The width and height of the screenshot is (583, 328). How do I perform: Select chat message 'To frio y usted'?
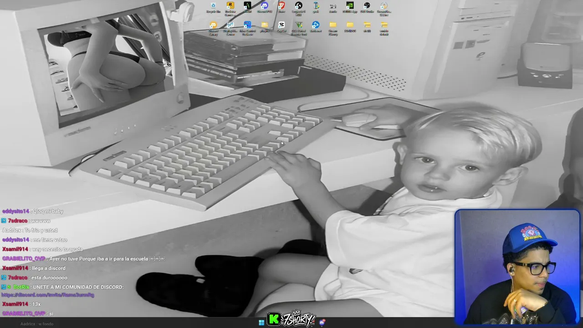41,231
